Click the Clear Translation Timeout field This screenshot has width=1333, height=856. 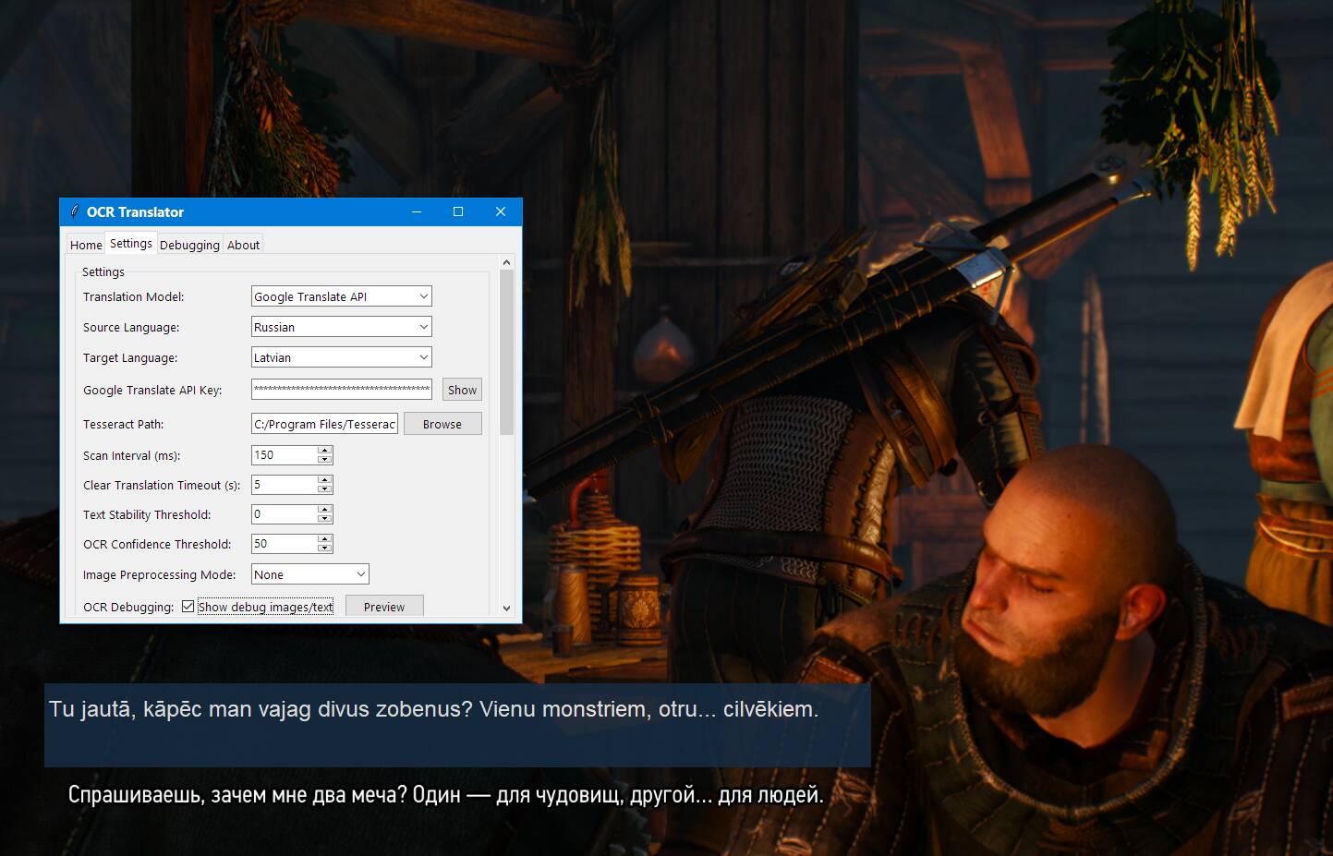[284, 485]
